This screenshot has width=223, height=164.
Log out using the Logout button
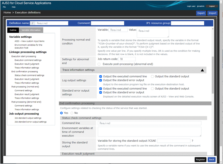212,6
